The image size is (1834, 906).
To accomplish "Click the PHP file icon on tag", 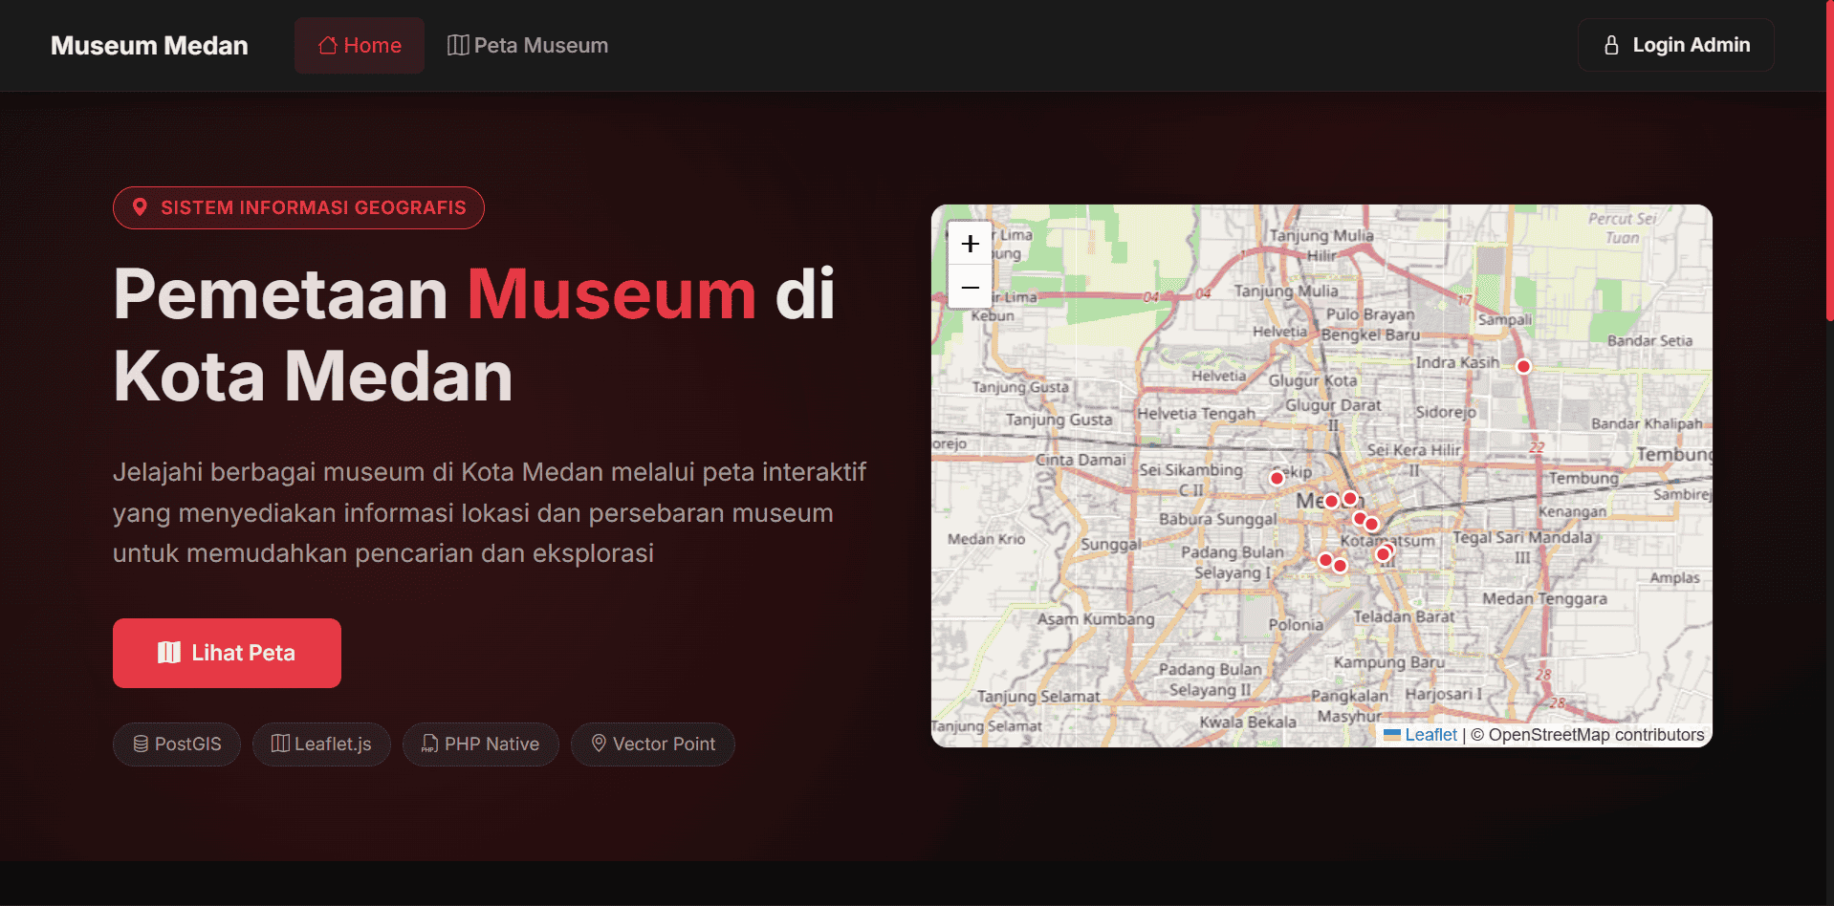I will (x=430, y=744).
